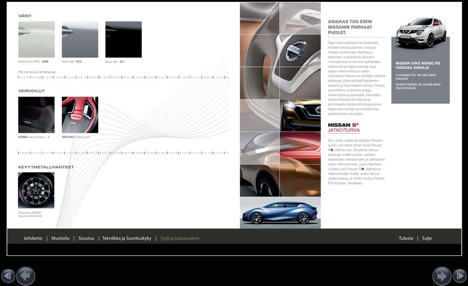Click Tulosta to print brochure
The width and height of the screenshot is (468, 286).
(406, 238)
